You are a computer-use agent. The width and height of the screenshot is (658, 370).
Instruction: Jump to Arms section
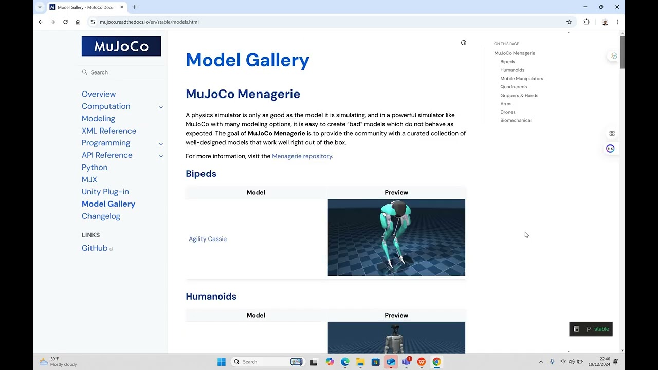click(506, 104)
